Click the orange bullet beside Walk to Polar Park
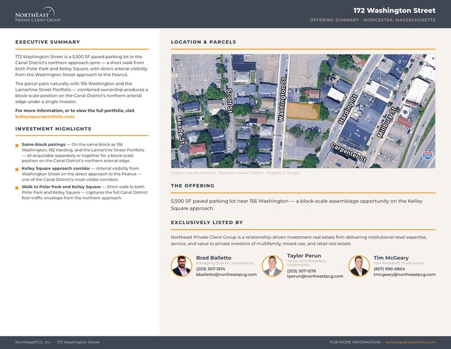The width and height of the screenshot is (451, 349). tap(17, 188)
